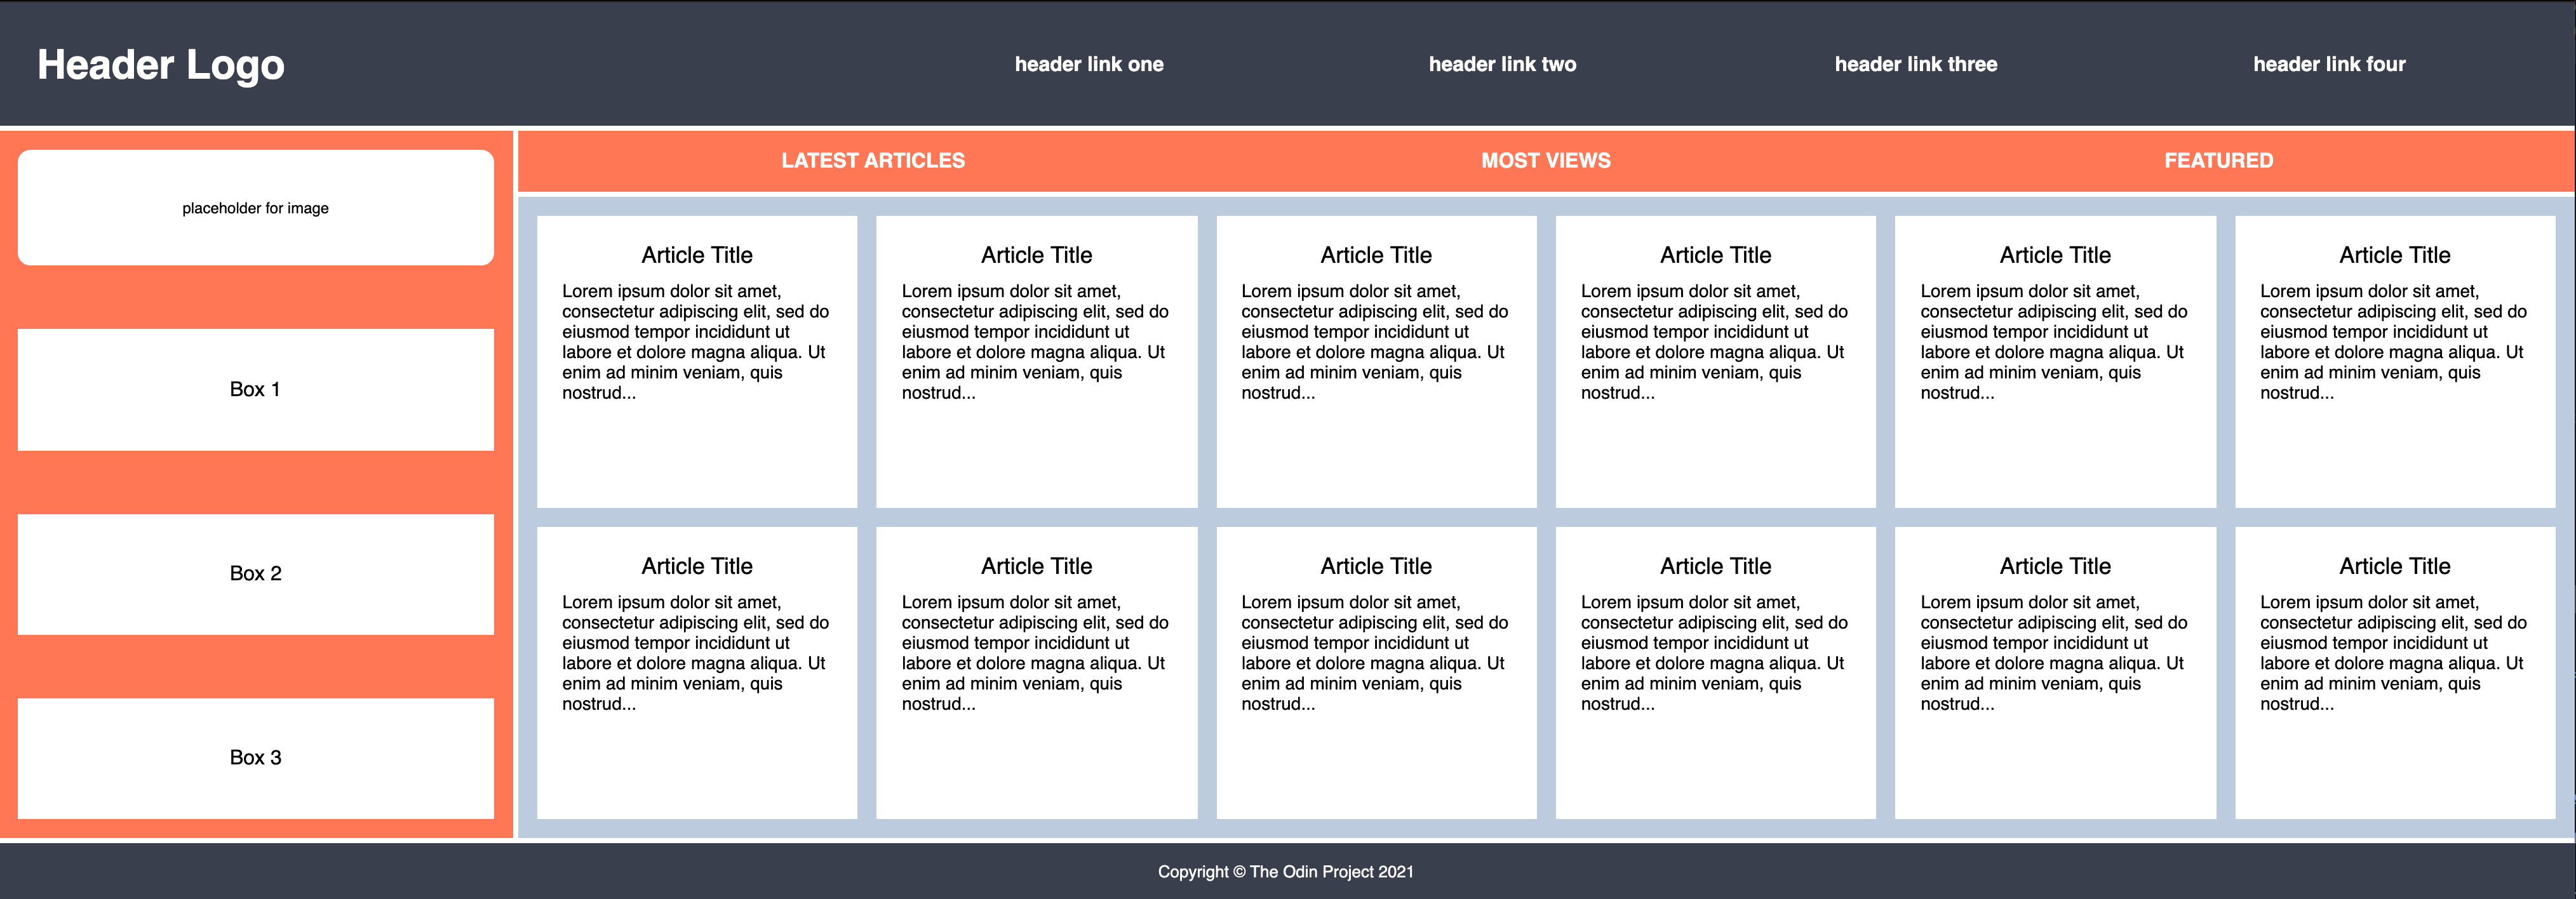2576x899 pixels.
Task: Open header link two
Action: [x=1502, y=65]
